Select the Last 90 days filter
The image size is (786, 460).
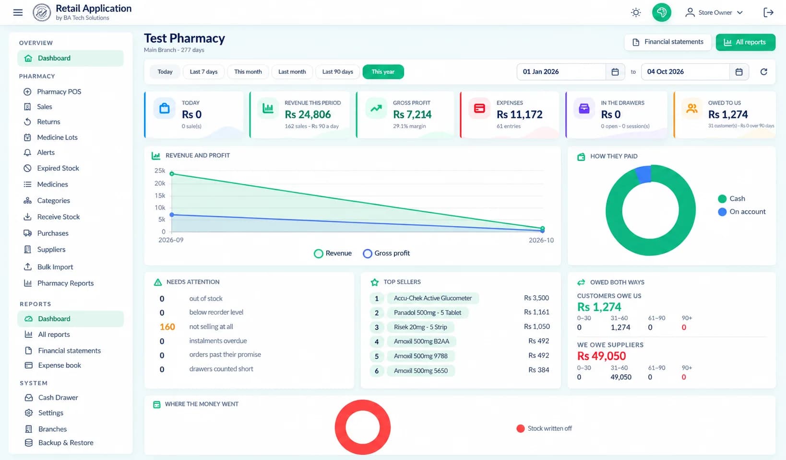tap(337, 72)
